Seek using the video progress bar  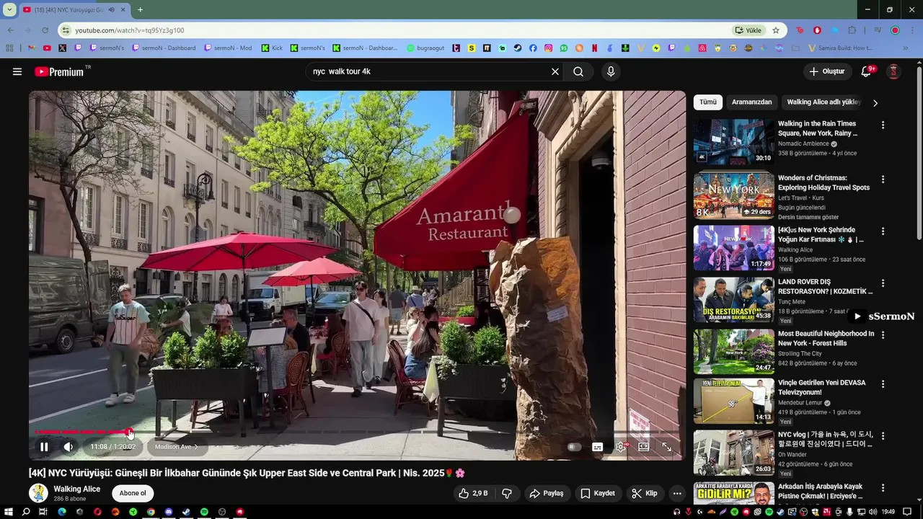357,432
